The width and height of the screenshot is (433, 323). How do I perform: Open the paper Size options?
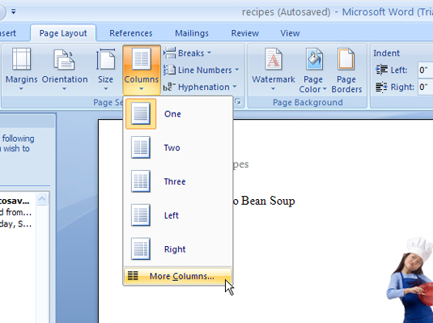105,69
